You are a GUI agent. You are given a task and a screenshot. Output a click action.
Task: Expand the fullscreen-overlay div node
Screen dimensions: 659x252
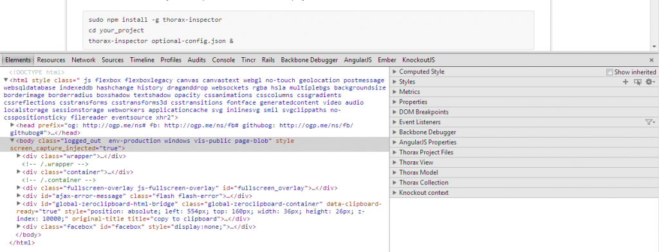pyautogui.click(x=19, y=188)
